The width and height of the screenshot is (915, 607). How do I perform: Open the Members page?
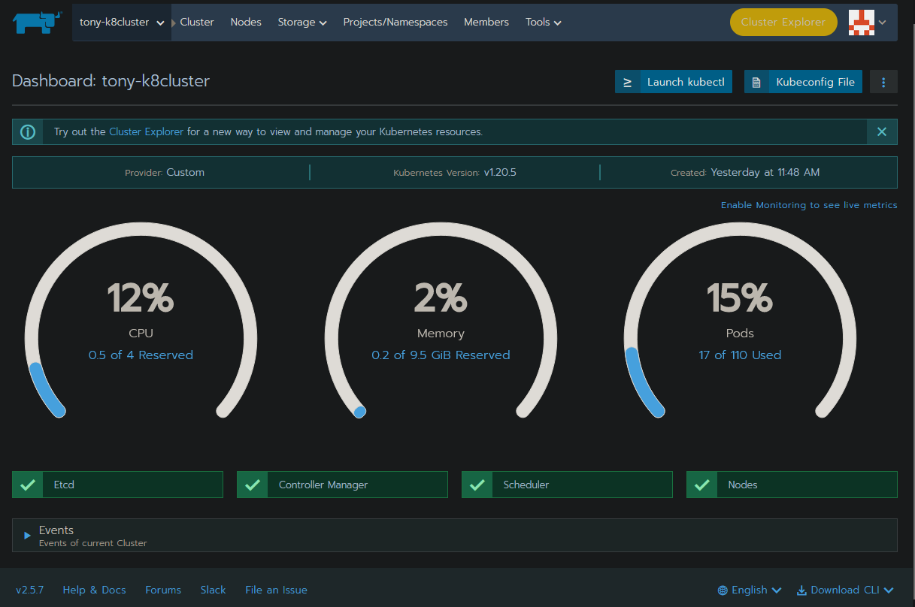click(x=486, y=22)
